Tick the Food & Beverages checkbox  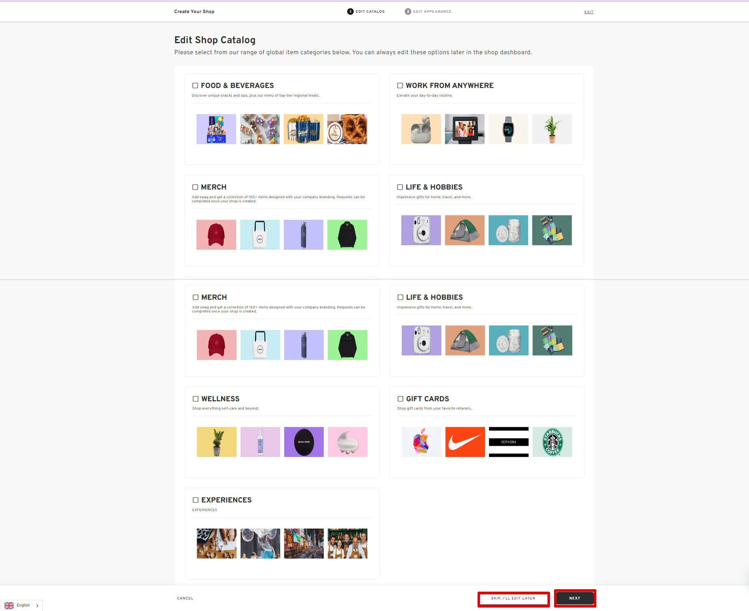[x=195, y=86]
